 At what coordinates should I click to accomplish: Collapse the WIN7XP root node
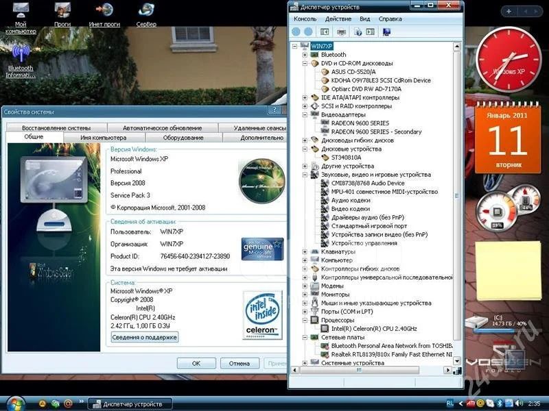295,46
